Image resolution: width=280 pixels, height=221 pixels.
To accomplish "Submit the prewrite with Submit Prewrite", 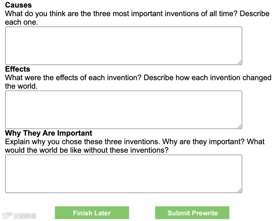I will 192,213.
